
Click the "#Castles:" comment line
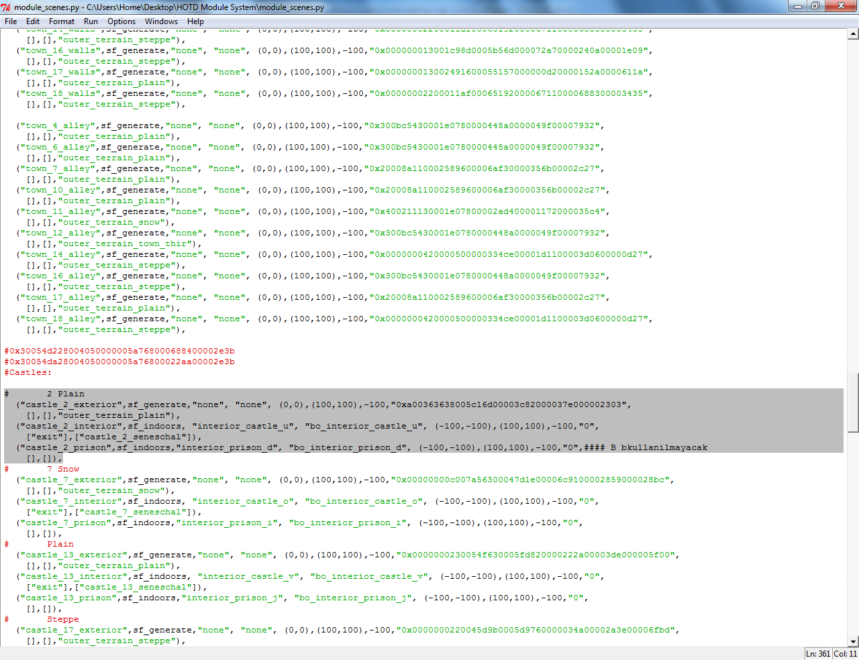point(28,372)
